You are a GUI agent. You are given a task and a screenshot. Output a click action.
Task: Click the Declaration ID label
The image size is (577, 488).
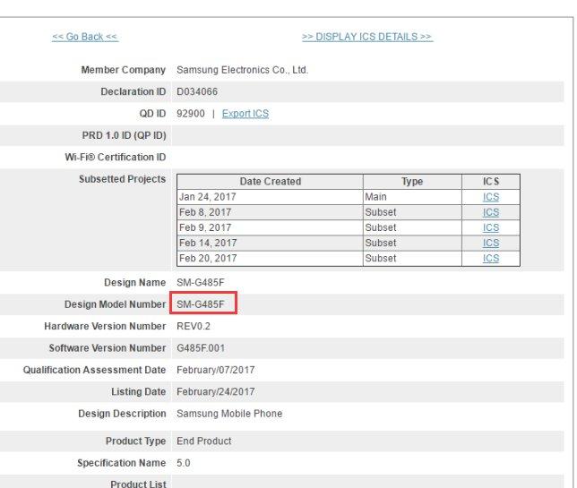(x=133, y=91)
